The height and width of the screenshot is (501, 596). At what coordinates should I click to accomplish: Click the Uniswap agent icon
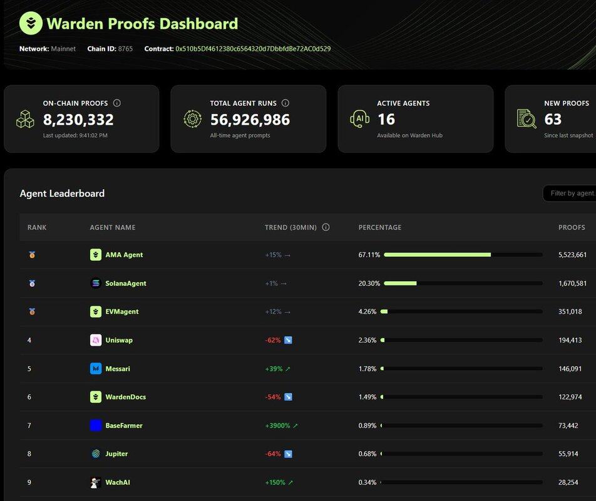(x=95, y=340)
